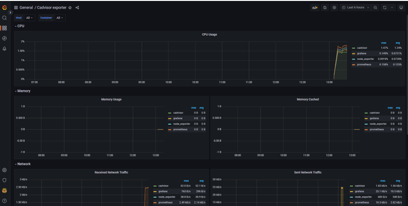Click the dashboard grid icon beside General
The image size is (408, 206).
(16, 8)
